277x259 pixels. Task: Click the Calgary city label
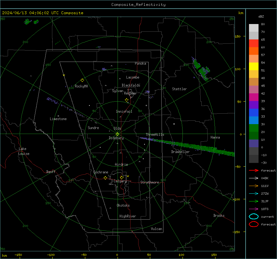120,181
